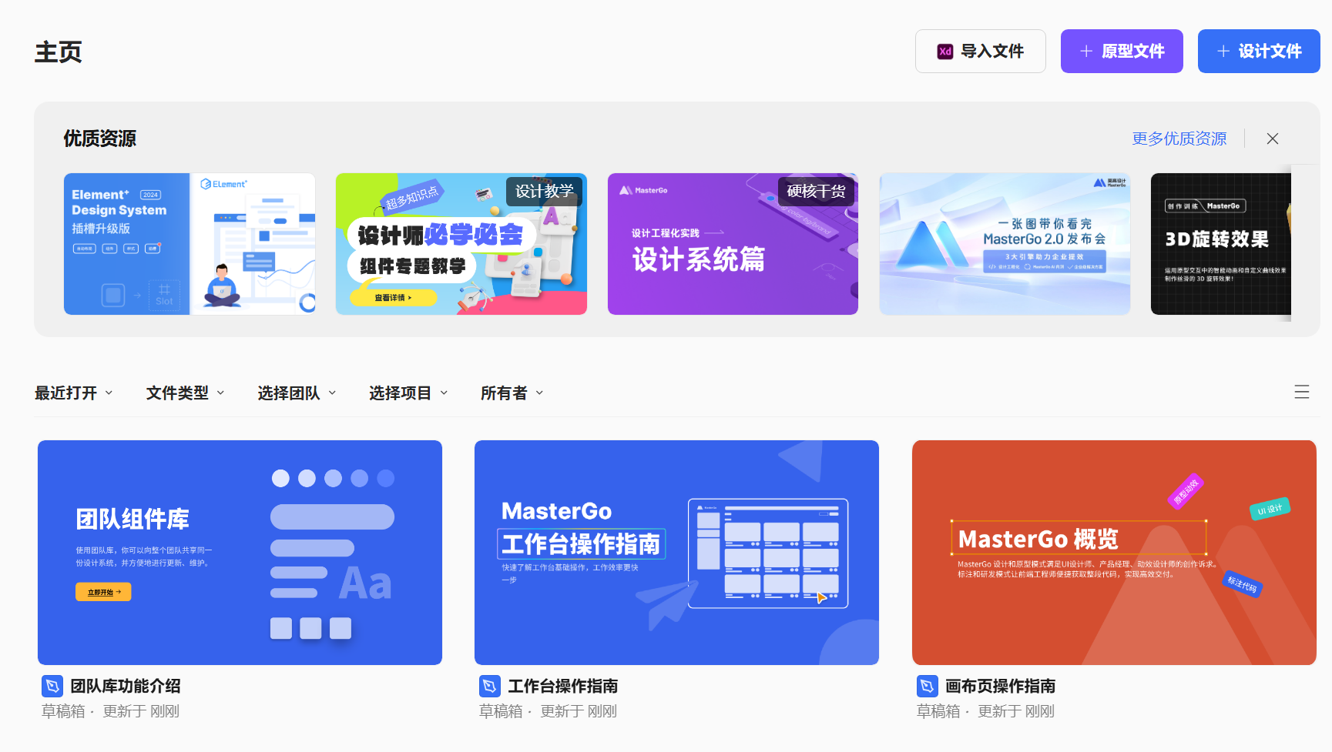Click the file icon beside 工作台操作指南
Screen dimensions: 1332x752
(x=490, y=686)
